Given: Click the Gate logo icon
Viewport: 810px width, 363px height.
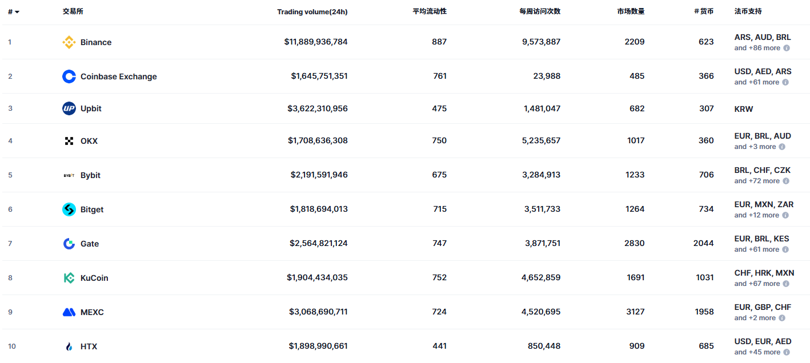Looking at the screenshot, I should pos(69,244).
